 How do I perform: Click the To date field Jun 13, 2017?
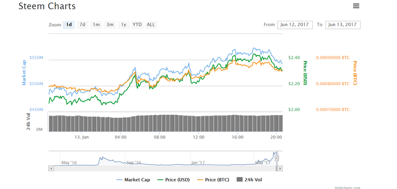pyautogui.click(x=343, y=25)
